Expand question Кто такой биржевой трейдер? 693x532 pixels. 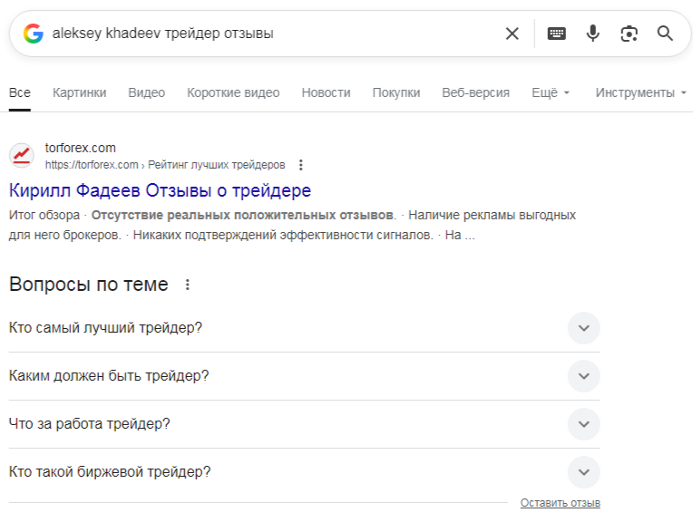pos(583,472)
